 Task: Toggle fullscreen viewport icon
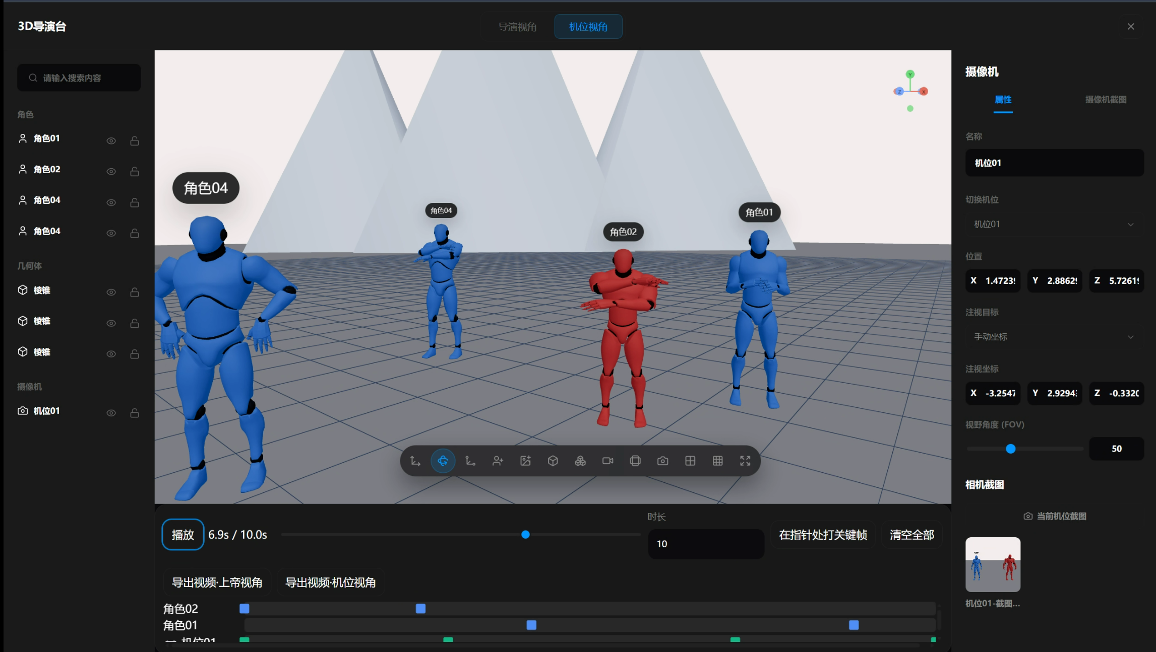click(x=745, y=461)
